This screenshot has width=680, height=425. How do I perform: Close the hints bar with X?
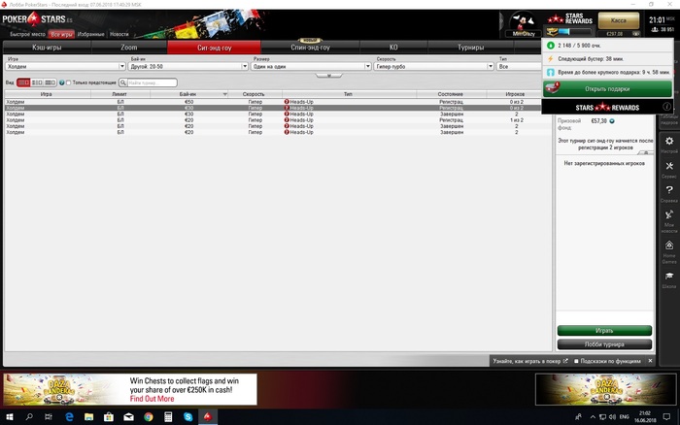tap(650, 360)
